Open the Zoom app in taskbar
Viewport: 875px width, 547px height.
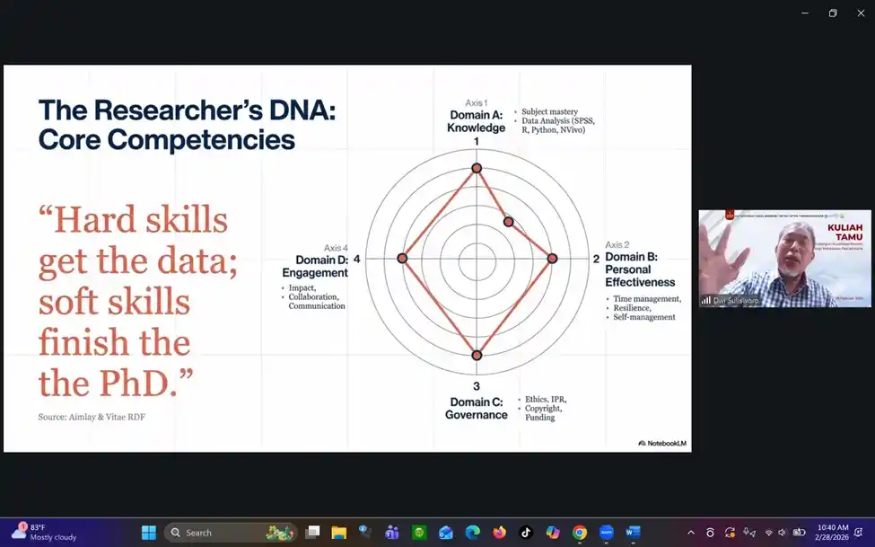[606, 532]
